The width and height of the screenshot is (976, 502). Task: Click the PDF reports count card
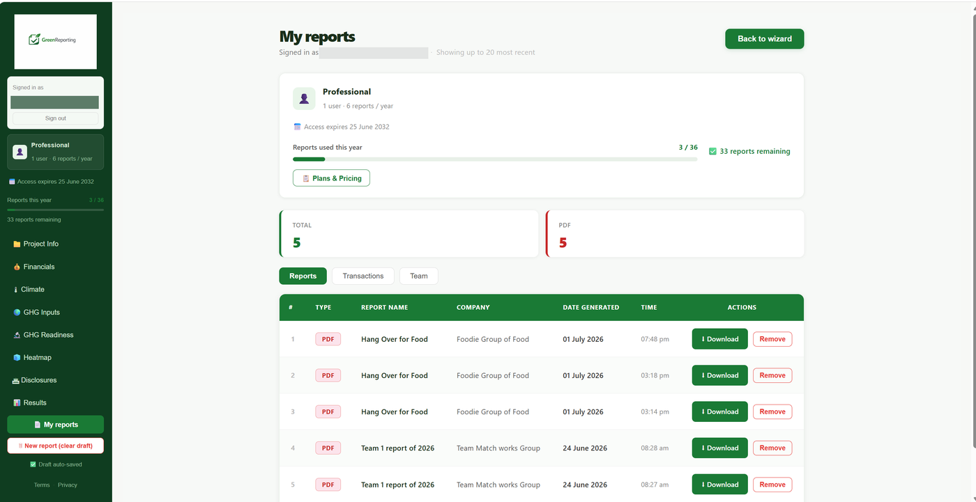coord(675,234)
